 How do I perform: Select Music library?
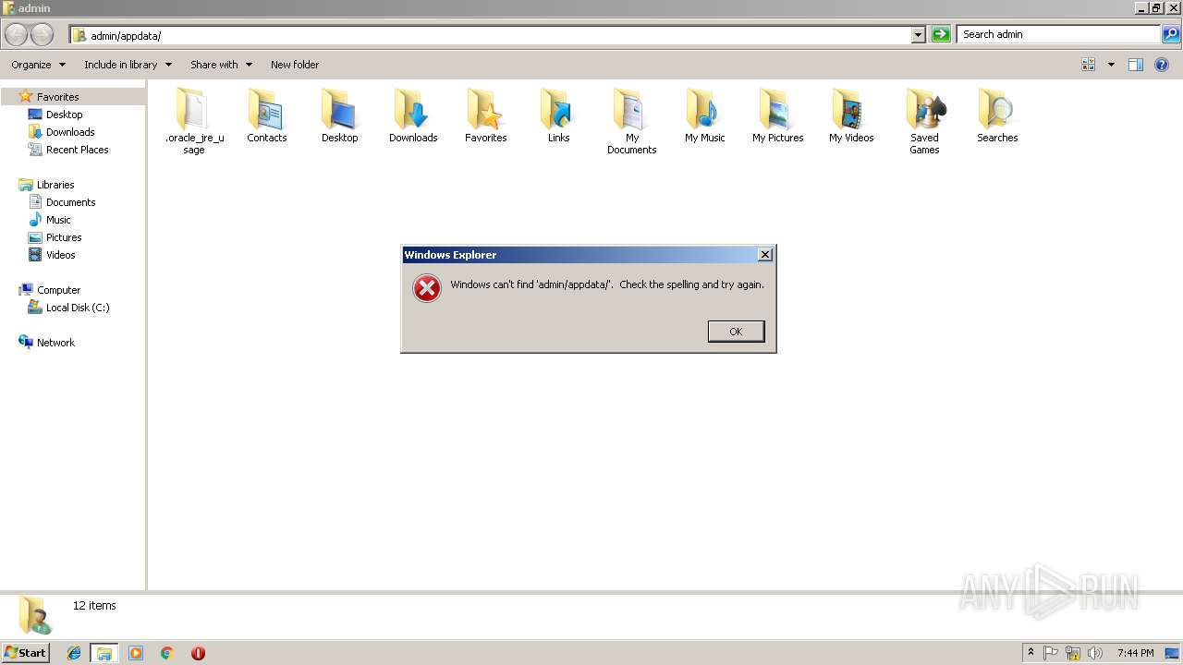pyautogui.click(x=58, y=220)
